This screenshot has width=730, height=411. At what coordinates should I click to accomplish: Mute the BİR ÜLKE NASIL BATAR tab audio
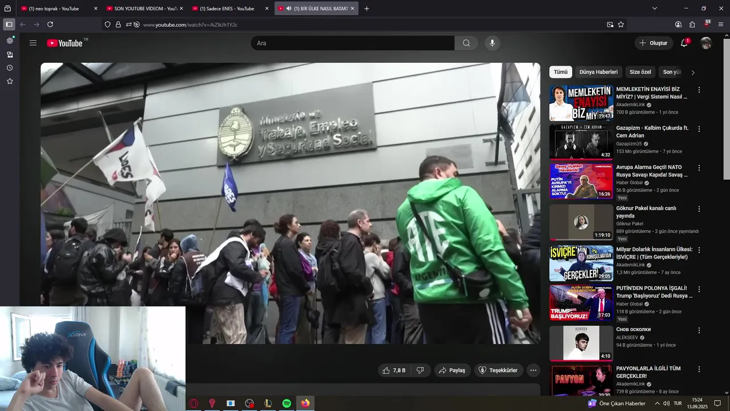point(289,9)
